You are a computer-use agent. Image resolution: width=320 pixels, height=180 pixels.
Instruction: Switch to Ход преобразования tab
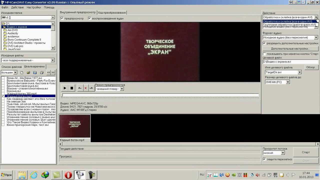(x=112, y=12)
